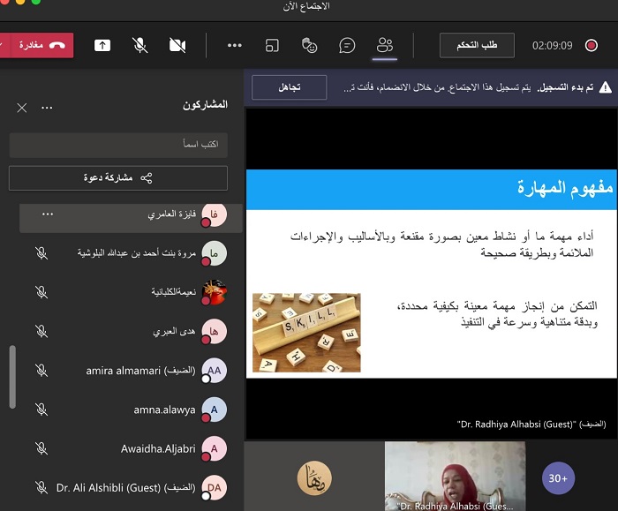The height and width of the screenshot is (511, 618).
Task: Click the participants list scrollbar
Action: click(12, 377)
